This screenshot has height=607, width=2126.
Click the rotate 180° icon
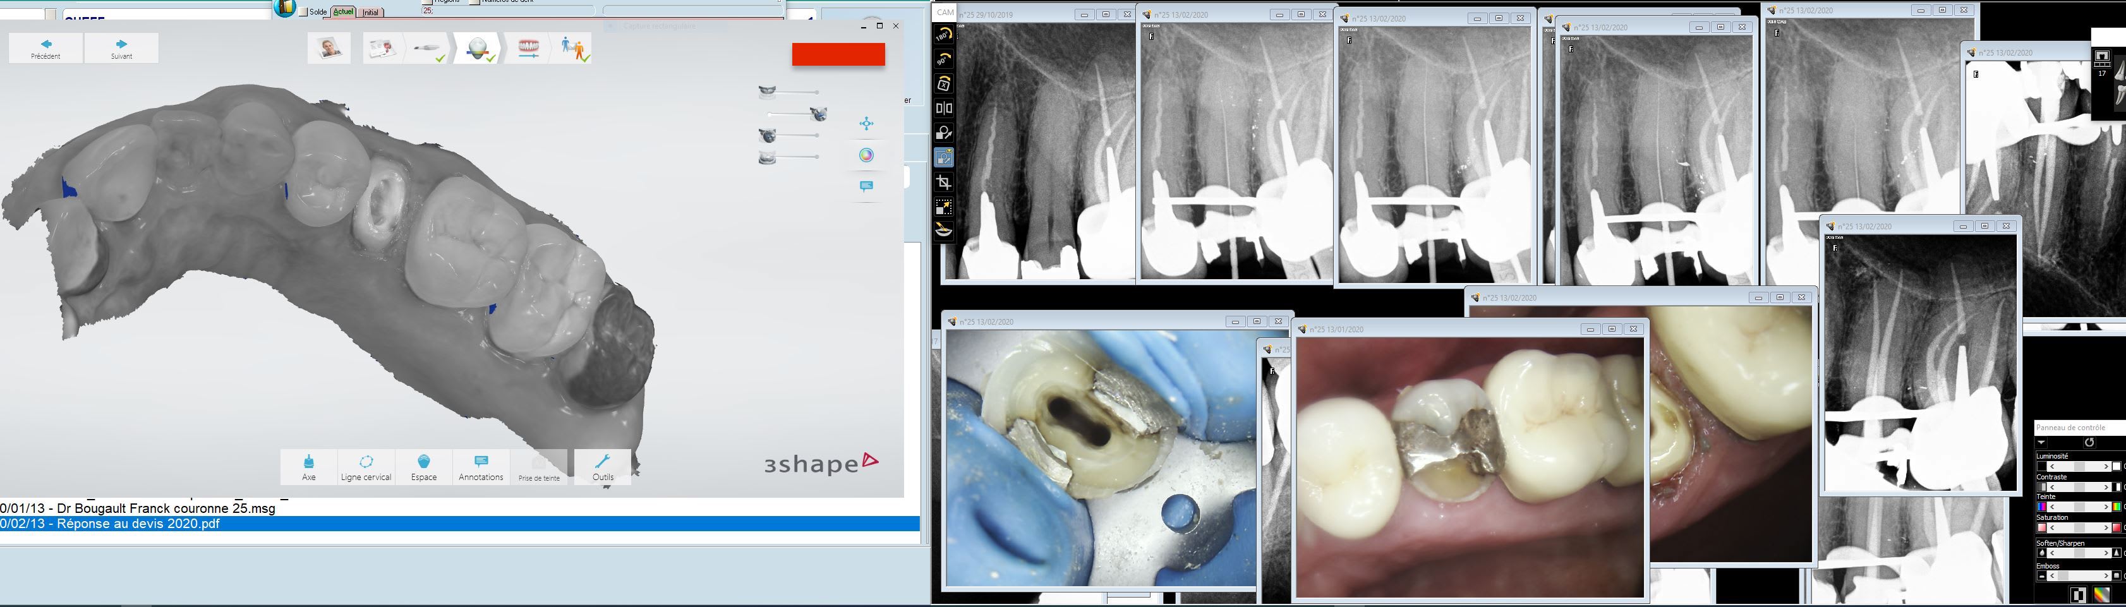(x=943, y=35)
